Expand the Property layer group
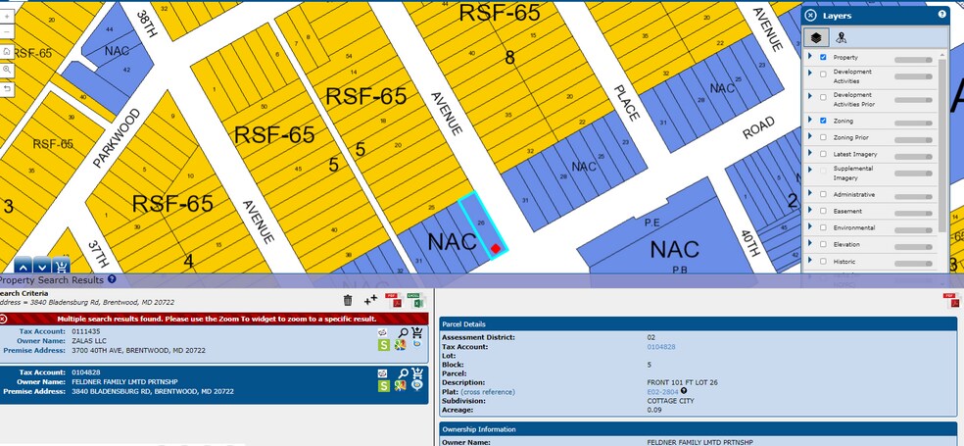 coord(810,58)
